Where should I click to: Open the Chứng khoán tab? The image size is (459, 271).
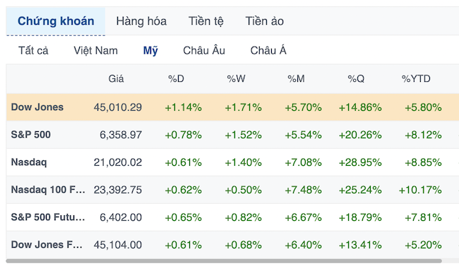56,21
